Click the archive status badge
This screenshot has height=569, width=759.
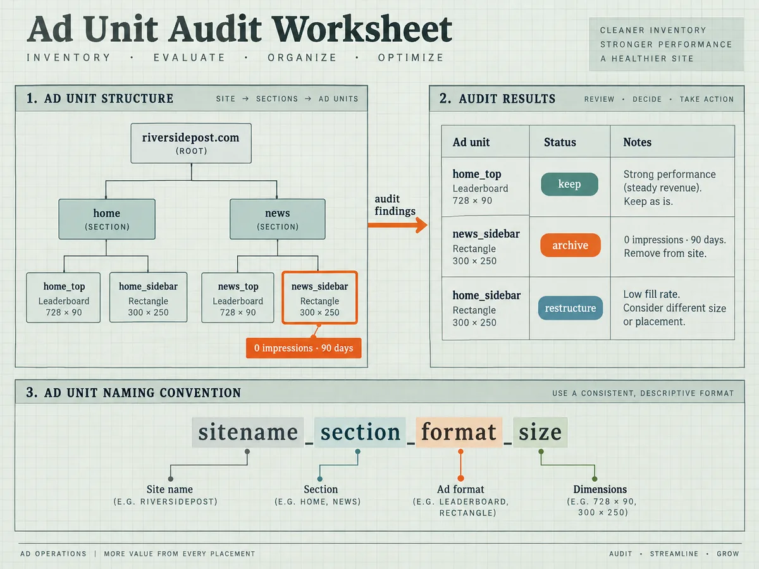click(x=570, y=245)
